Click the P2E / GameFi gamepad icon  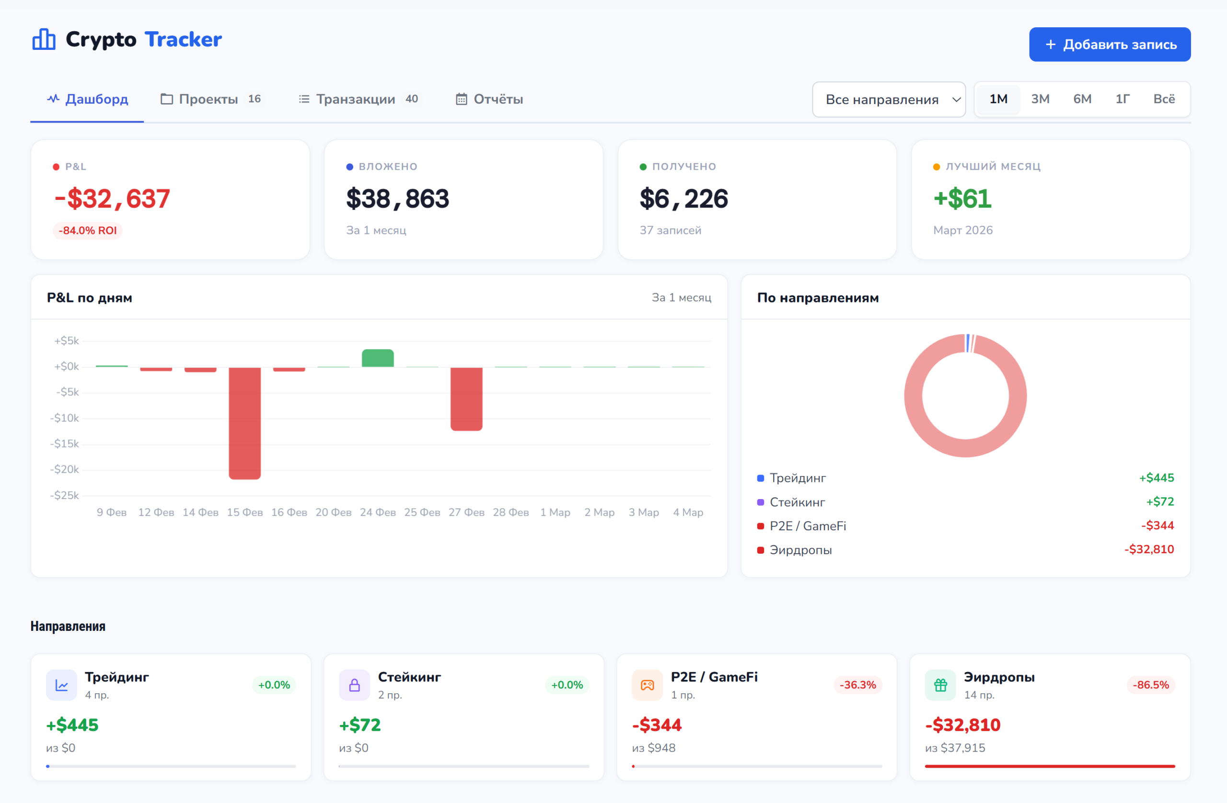(647, 685)
